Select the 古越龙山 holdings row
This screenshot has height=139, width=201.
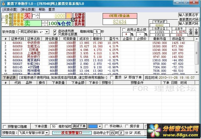(x=98, y=46)
